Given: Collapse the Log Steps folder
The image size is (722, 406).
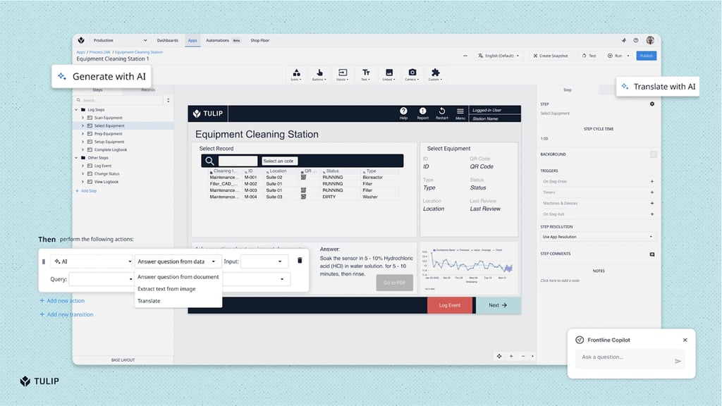Looking at the screenshot, I should [x=76, y=110].
